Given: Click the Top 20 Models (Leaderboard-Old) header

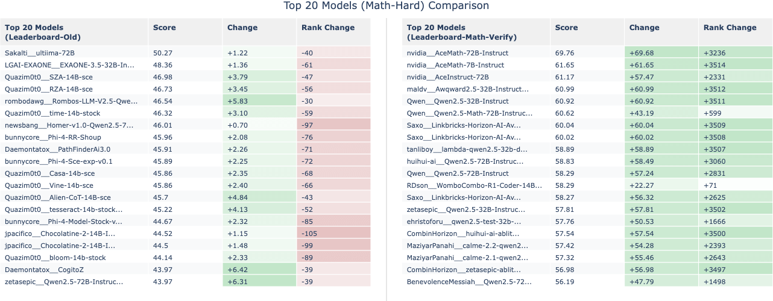Looking at the screenshot, I should pyautogui.click(x=42, y=32).
